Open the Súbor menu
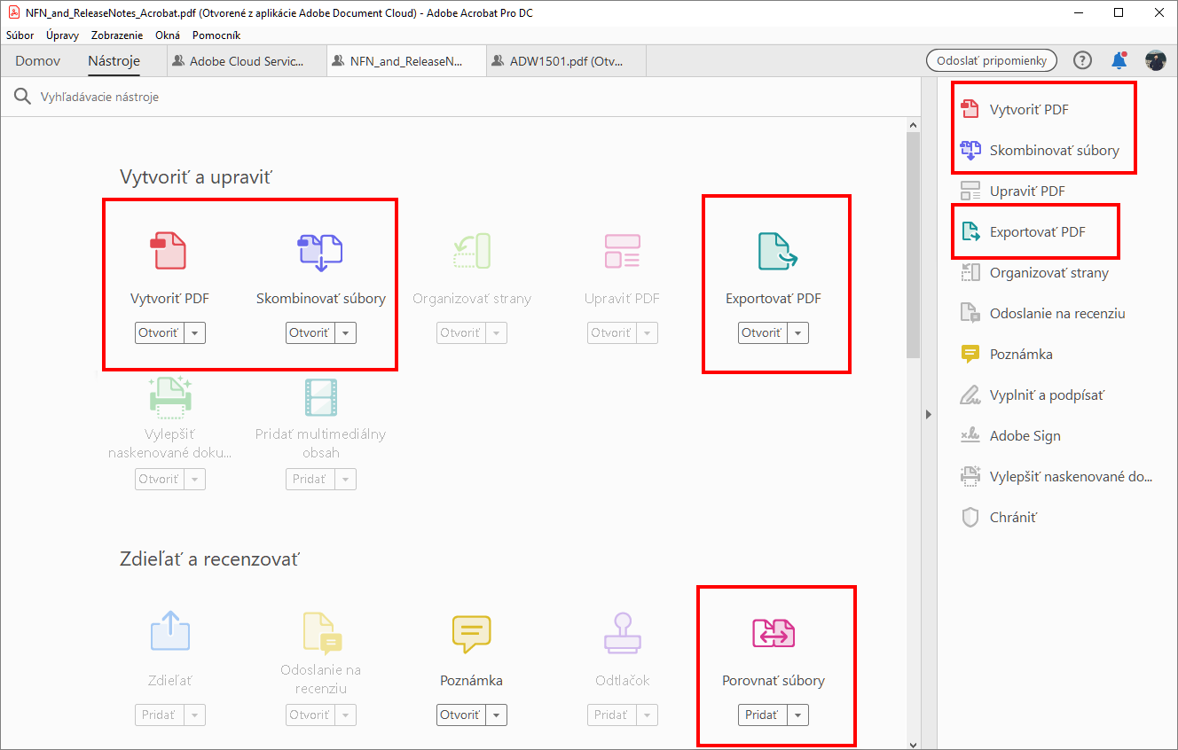 click(20, 35)
